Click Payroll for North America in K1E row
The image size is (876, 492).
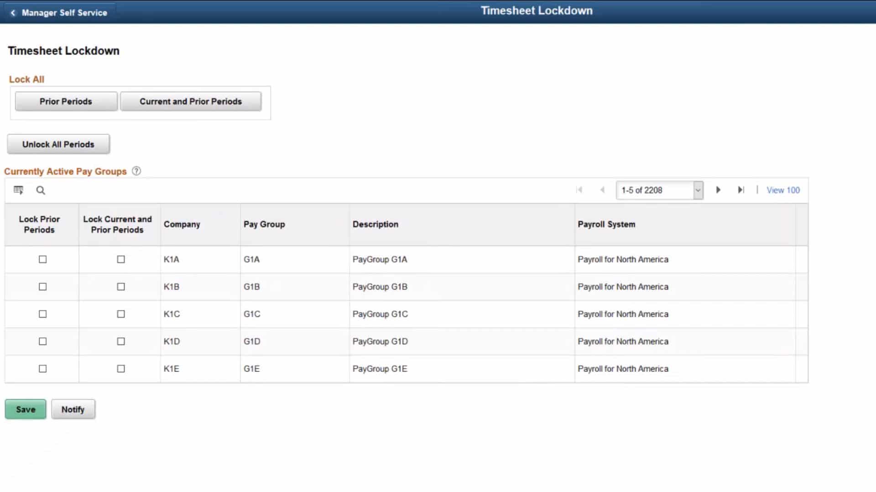tap(623, 369)
